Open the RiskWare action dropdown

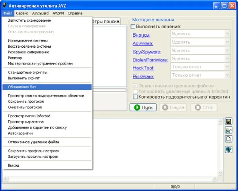coord(200,75)
